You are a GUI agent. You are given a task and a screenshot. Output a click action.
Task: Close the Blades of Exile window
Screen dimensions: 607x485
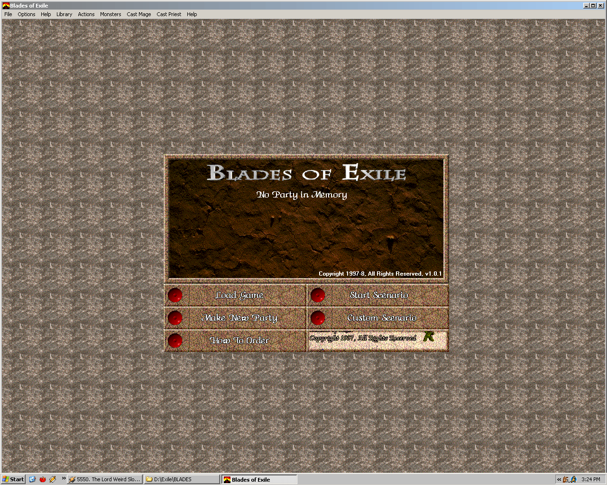601,6
